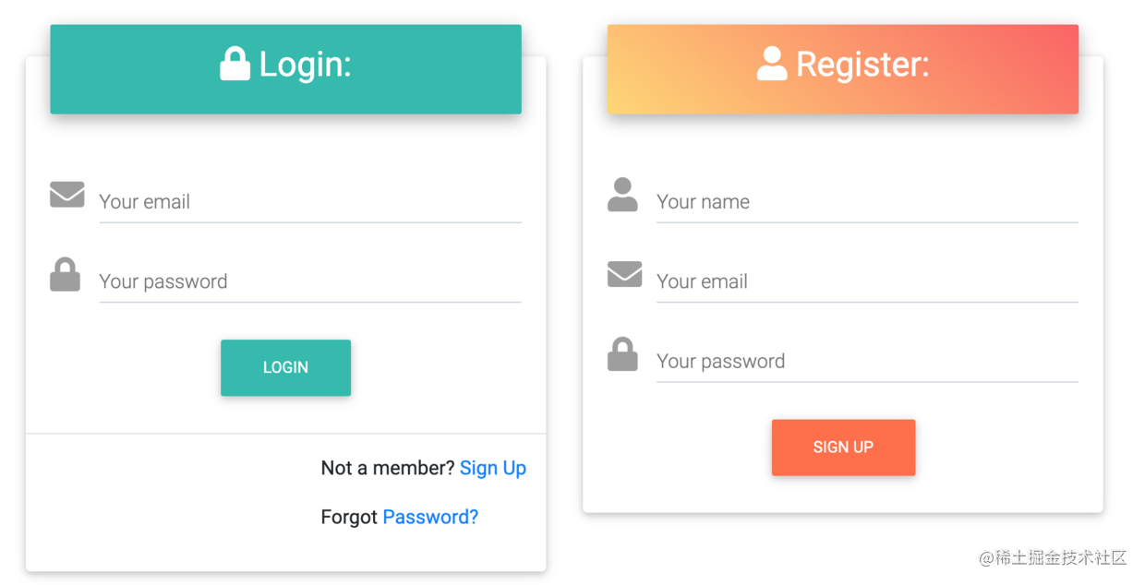Click the Not a member? text
1145x585 pixels.
387,468
